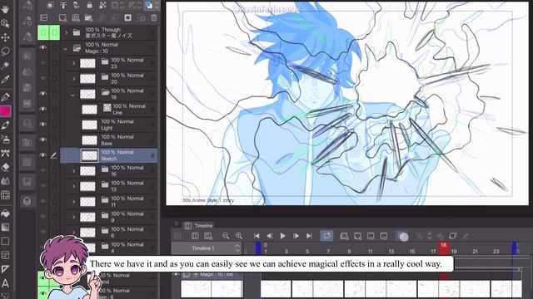Select the pink color swatch in toolbar
This screenshot has width=533, height=299.
6,110
